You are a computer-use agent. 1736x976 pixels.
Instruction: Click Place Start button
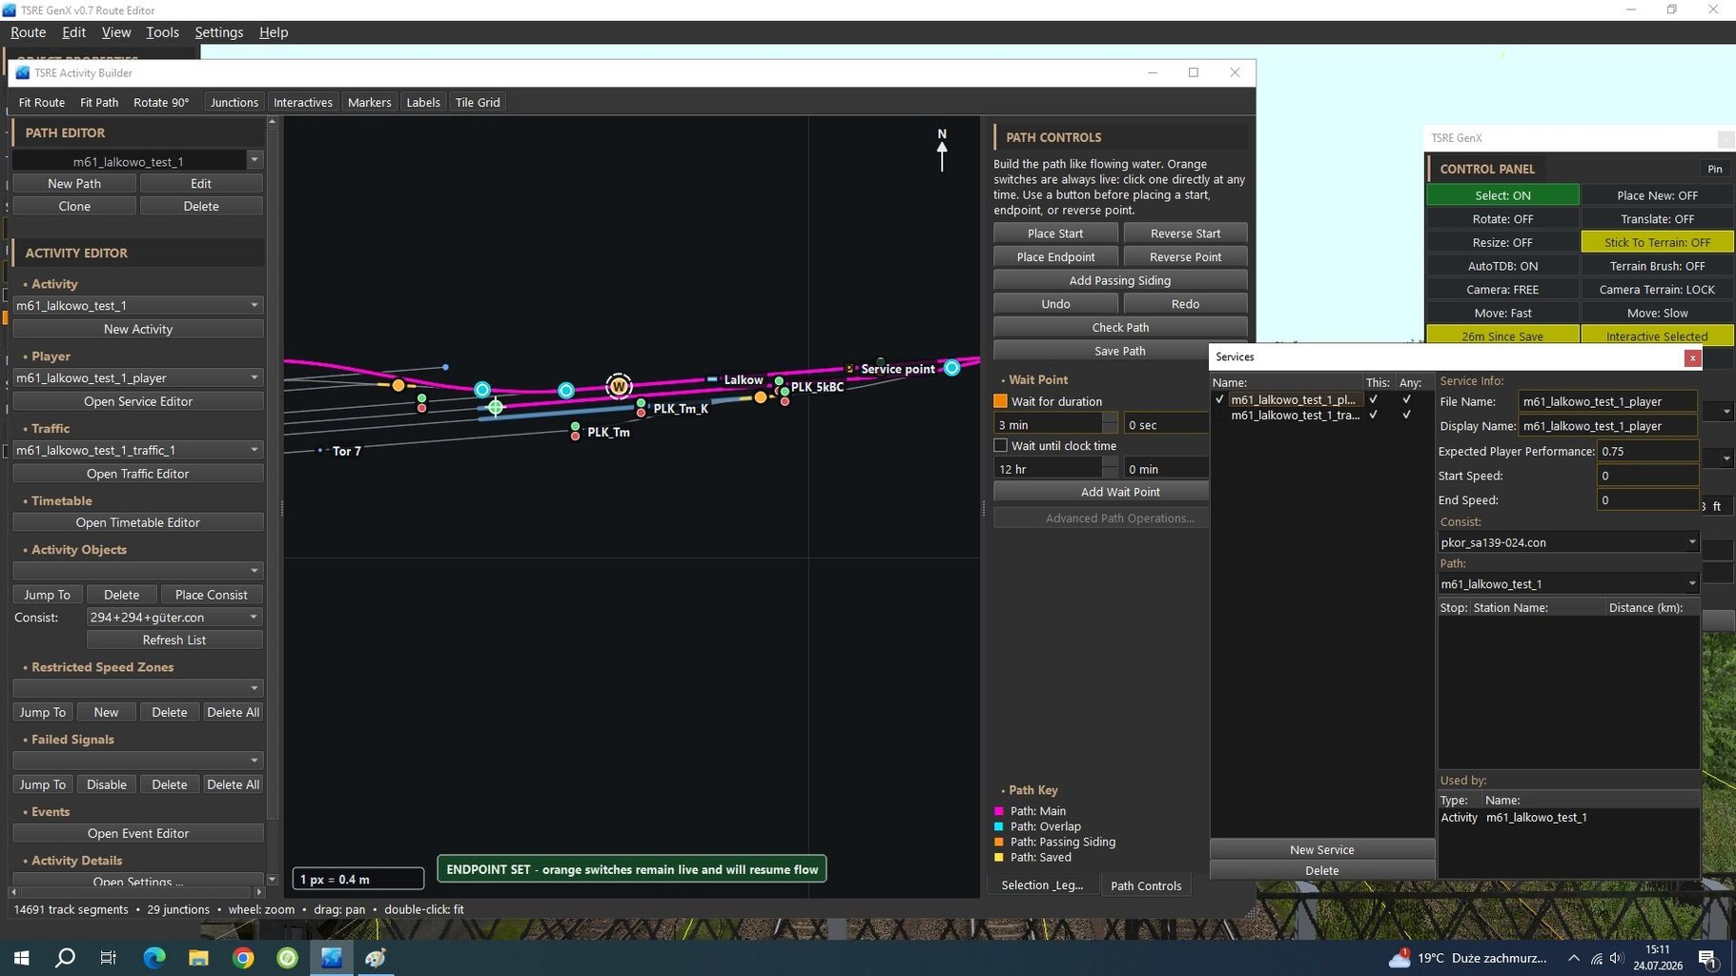coord(1055,234)
